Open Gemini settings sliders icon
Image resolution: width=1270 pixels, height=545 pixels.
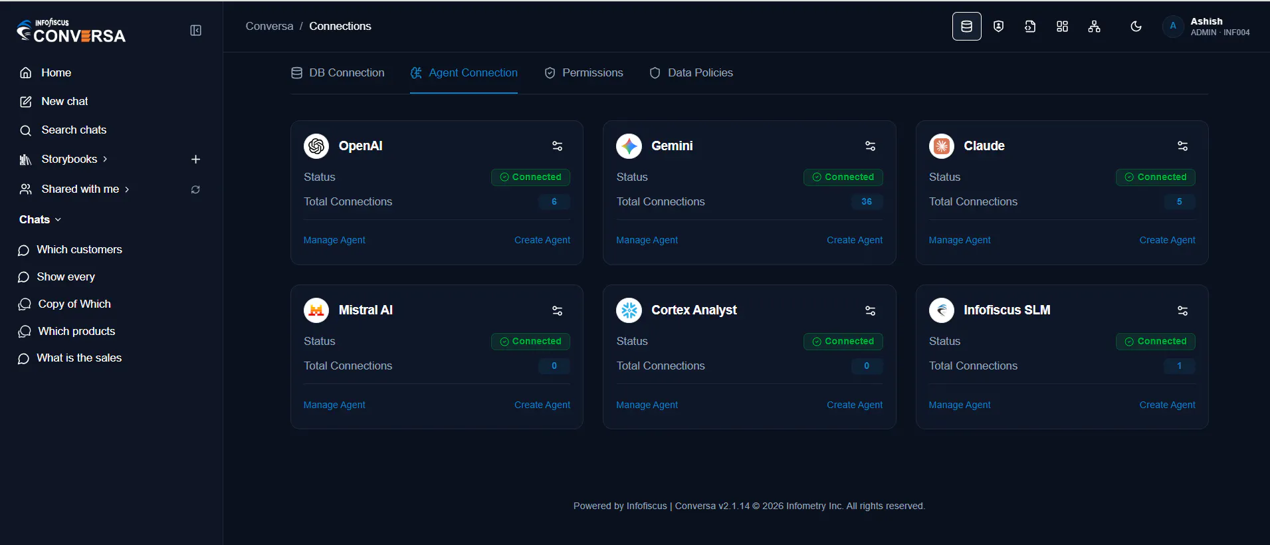click(x=870, y=146)
